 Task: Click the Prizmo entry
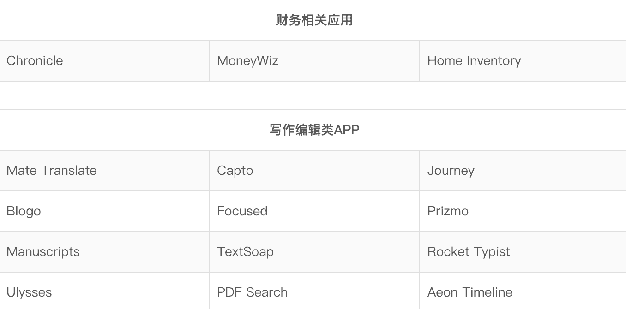448,211
